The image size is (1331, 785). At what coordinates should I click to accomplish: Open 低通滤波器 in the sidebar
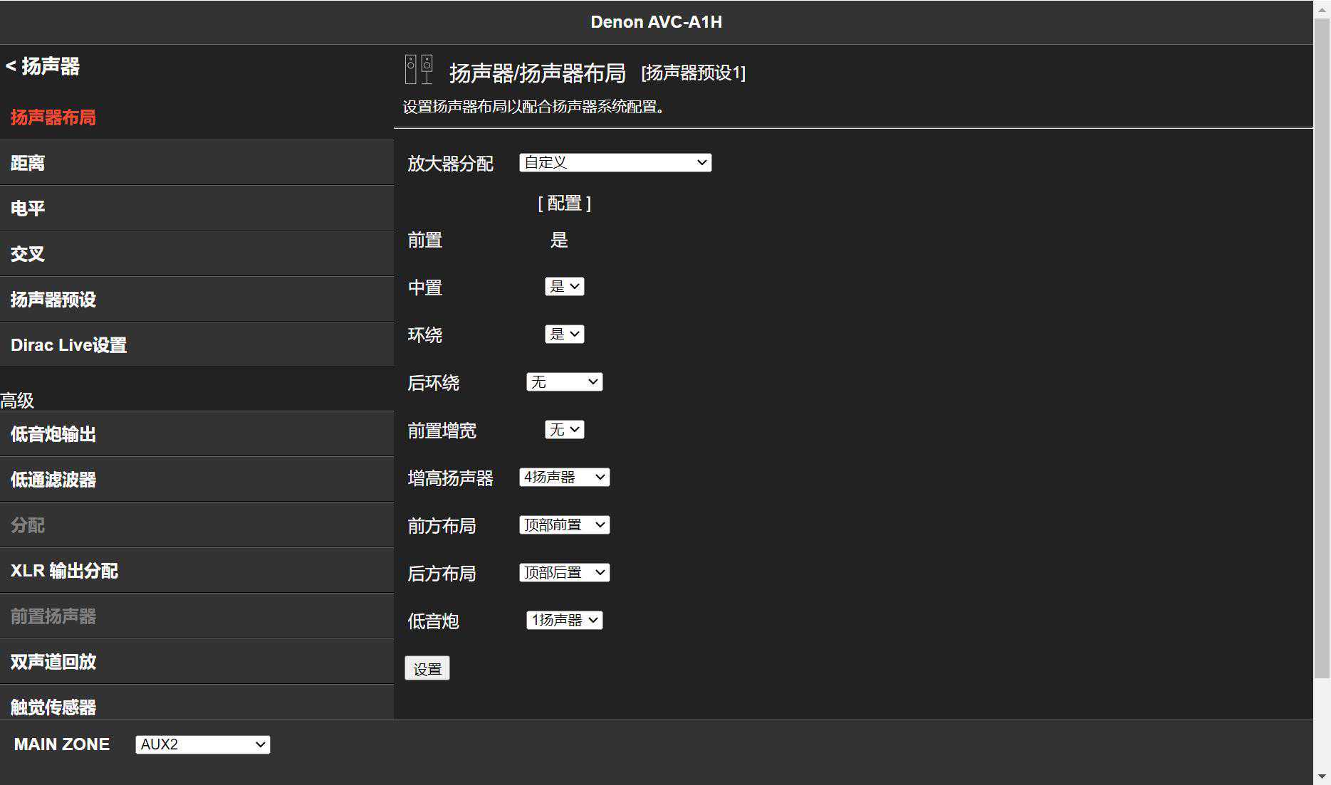(53, 480)
